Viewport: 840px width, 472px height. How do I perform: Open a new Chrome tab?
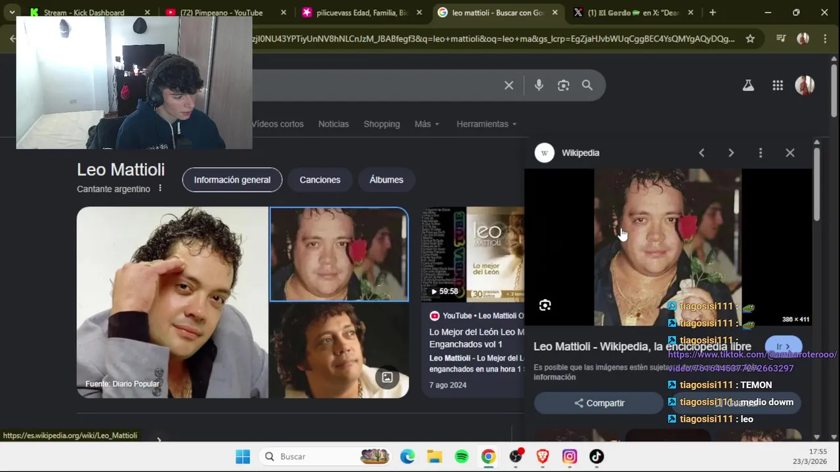click(x=713, y=12)
